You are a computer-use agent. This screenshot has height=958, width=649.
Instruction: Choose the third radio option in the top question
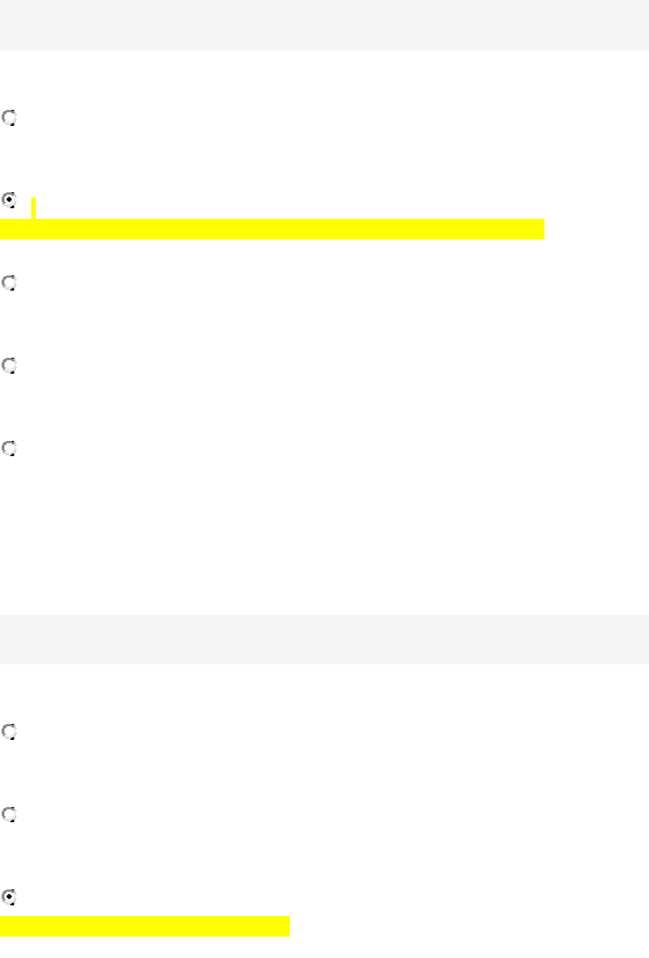(x=9, y=283)
